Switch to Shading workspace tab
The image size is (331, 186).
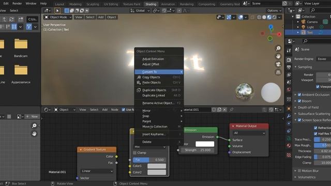click(151, 4)
